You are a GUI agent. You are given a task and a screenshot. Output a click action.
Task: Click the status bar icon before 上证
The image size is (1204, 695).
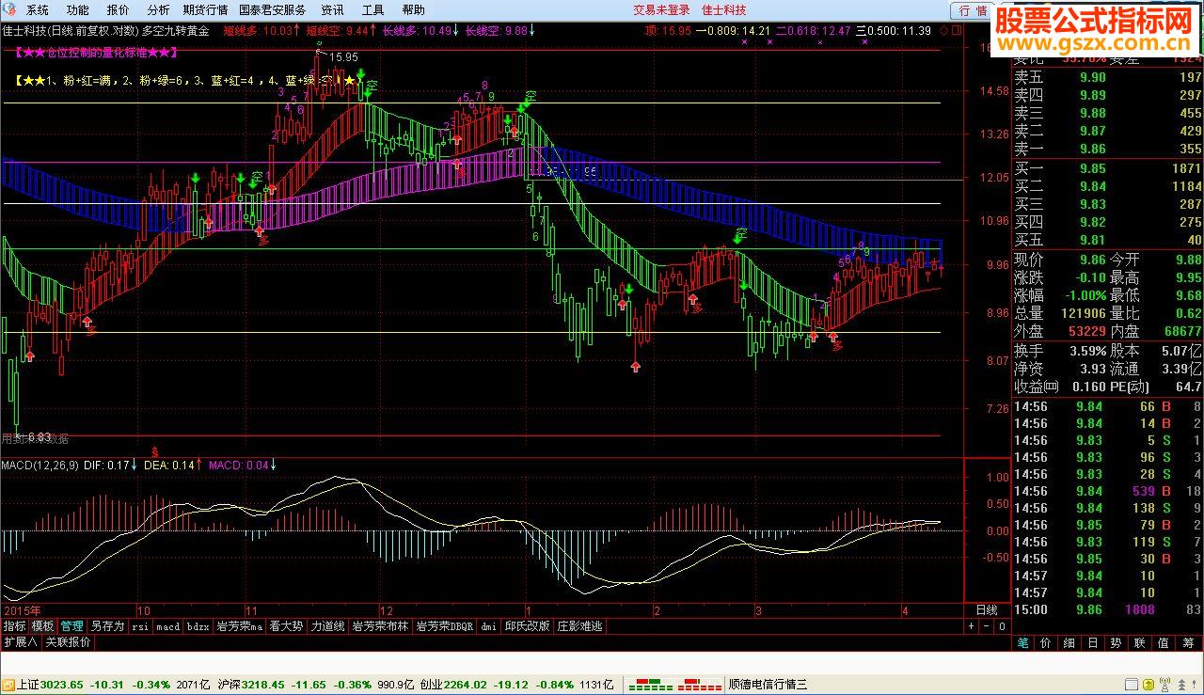click(9, 685)
